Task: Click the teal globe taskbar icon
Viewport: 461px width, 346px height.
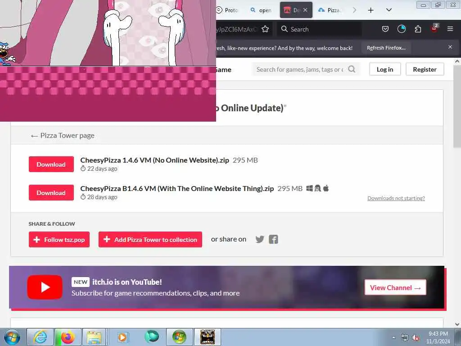Action: 152,337
